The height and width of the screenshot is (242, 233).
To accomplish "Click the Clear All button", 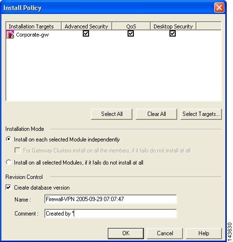I will [156, 114].
